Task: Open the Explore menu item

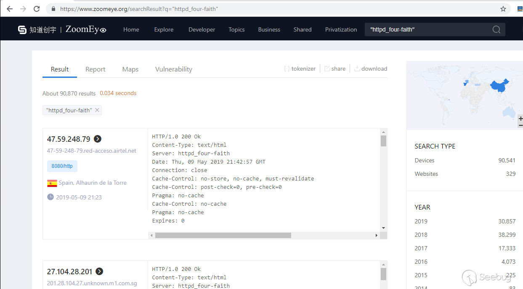Action: (164, 29)
